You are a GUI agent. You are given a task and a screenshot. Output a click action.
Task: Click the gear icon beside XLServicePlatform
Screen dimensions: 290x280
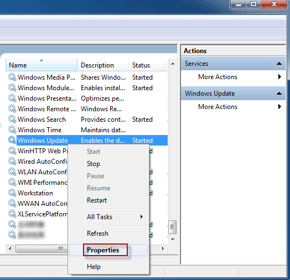tap(12, 214)
